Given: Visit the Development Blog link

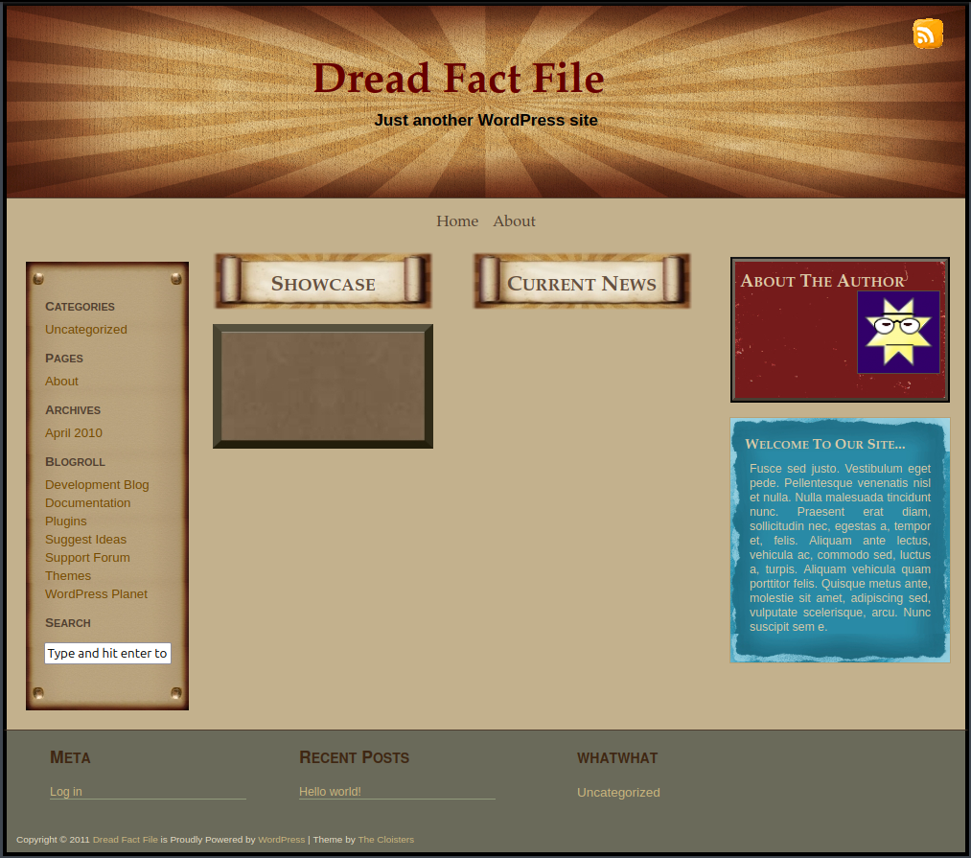Looking at the screenshot, I should [x=97, y=485].
